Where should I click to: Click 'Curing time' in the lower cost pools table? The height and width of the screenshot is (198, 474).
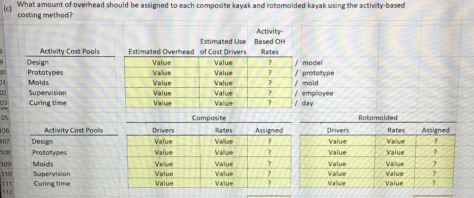pyautogui.click(x=52, y=183)
